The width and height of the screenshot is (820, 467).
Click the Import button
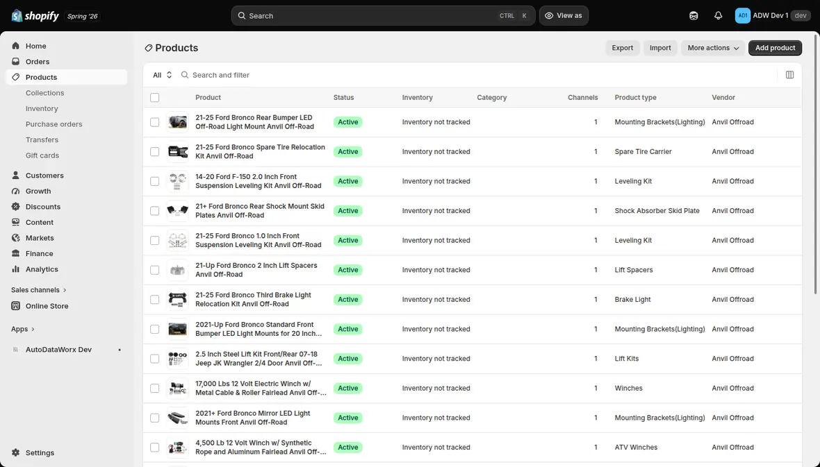[660, 48]
